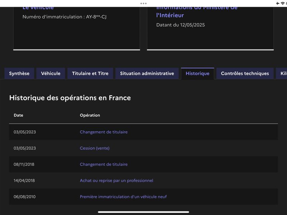Click the Historique des opérations en France heading
The image size is (287, 215).
(x=70, y=98)
